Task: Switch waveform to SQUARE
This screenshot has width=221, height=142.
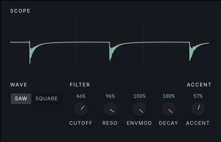Action: click(47, 99)
